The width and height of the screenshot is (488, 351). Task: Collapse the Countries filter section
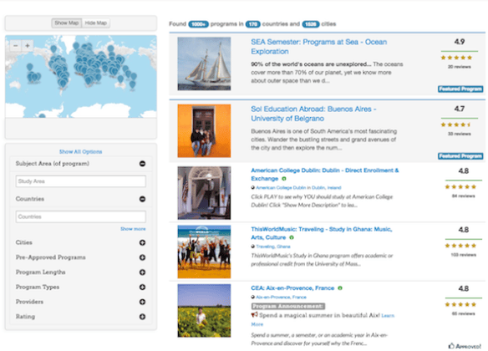142,199
